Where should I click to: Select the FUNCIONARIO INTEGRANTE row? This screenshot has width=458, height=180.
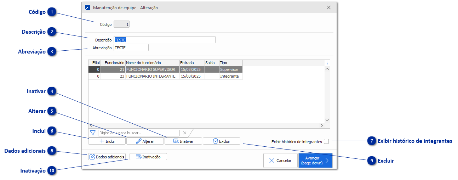click(151, 76)
